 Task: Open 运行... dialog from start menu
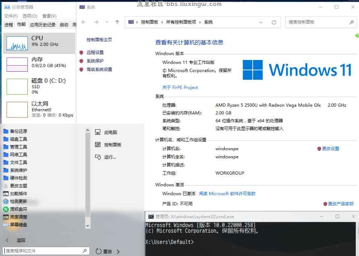tap(106, 157)
